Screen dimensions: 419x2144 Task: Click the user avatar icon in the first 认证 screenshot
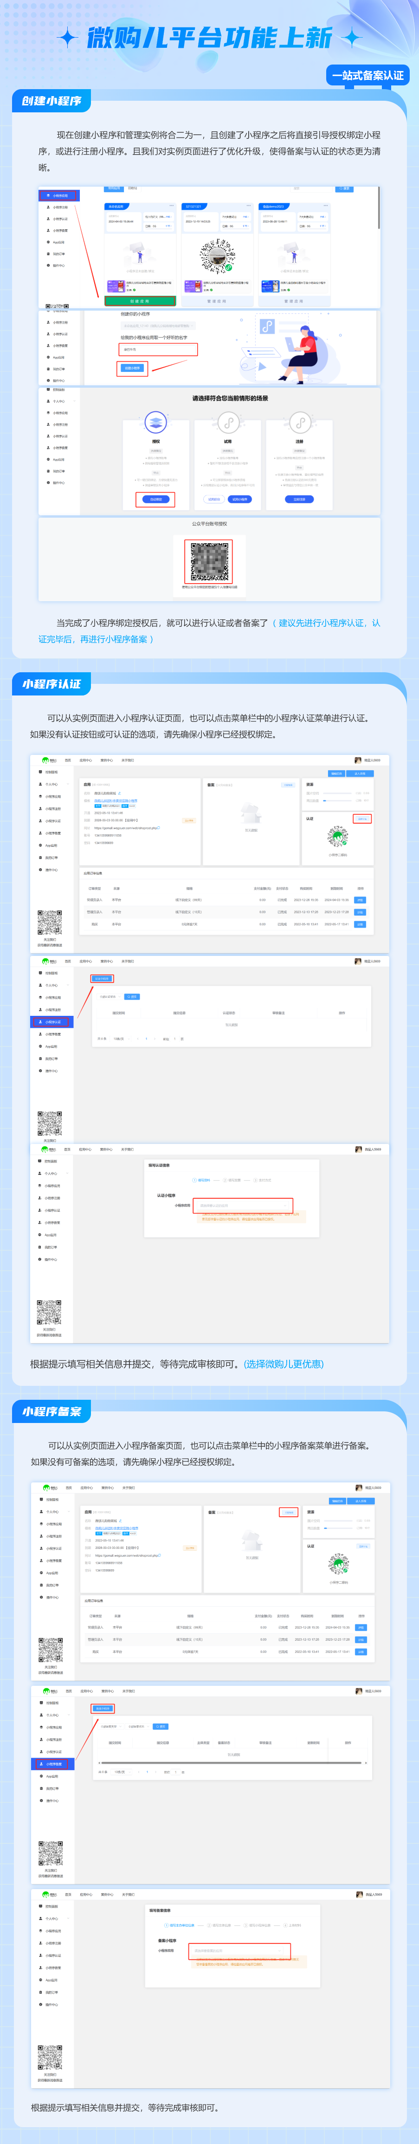point(357,760)
